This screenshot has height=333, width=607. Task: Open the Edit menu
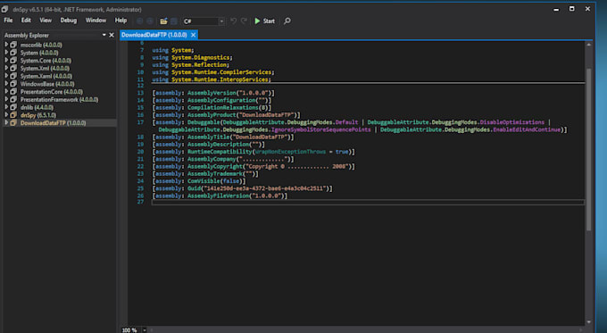26,21
